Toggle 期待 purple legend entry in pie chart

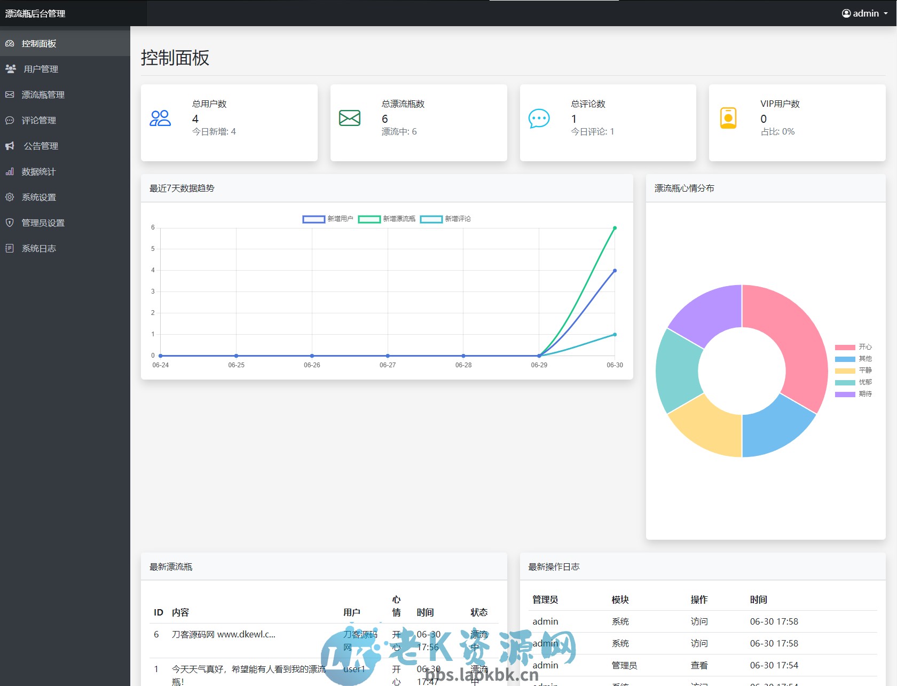point(853,394)
